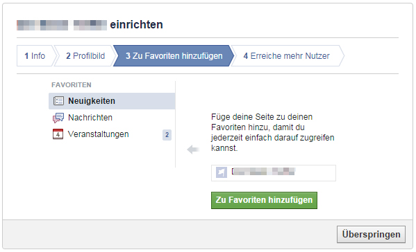Select the 3 Zu Favoriten hinzufügen step
The width and height of the screenshot is (416, 252).
click(174, 56)
